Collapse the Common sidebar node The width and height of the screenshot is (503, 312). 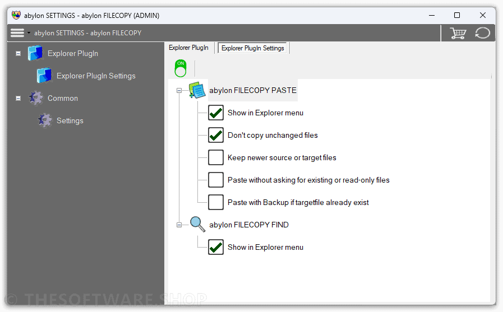point(19,99)
